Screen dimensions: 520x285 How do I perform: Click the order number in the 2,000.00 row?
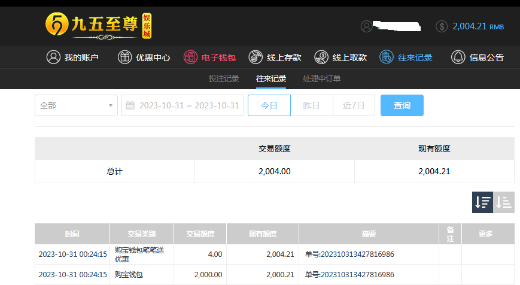pos(349,275)
